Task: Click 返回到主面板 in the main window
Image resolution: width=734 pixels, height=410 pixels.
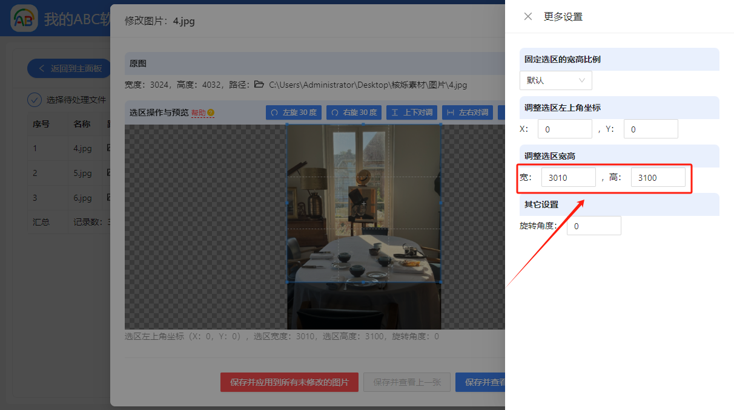Action: [x=69, y=68]
